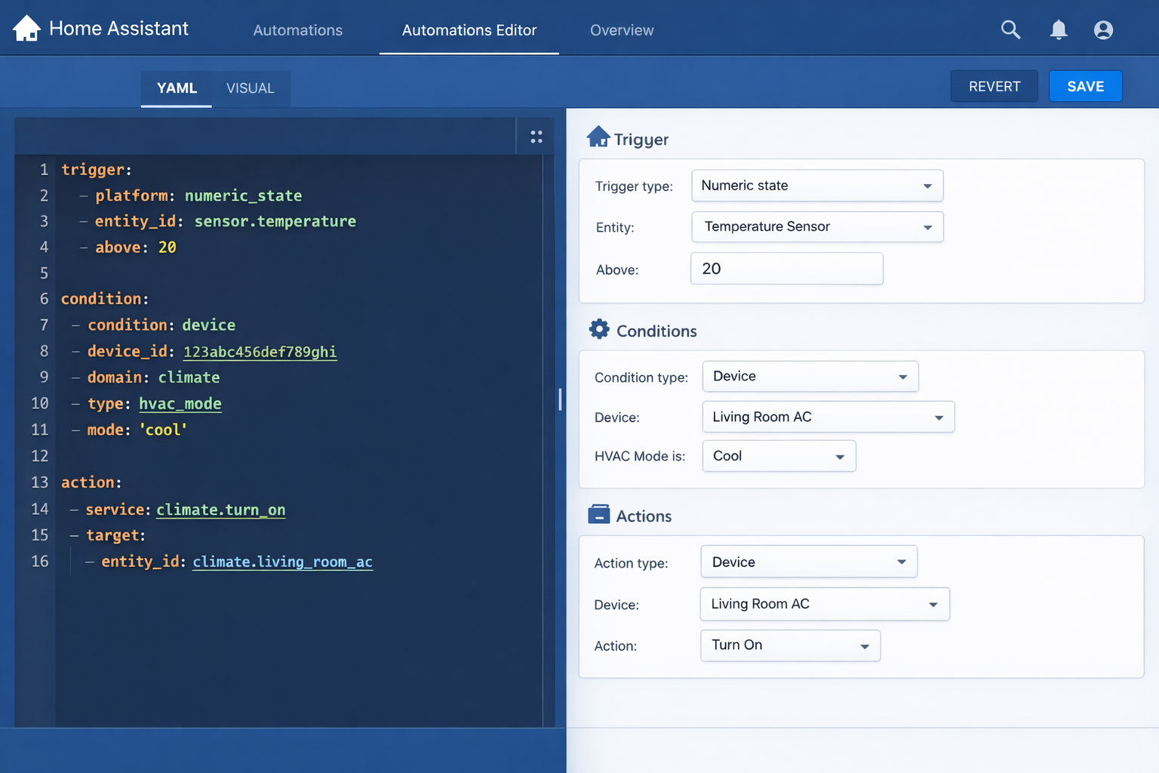Click the 'trigger:' line in YAML
The height and width of the screenshot is (773, 1159).
pos(97,170)
